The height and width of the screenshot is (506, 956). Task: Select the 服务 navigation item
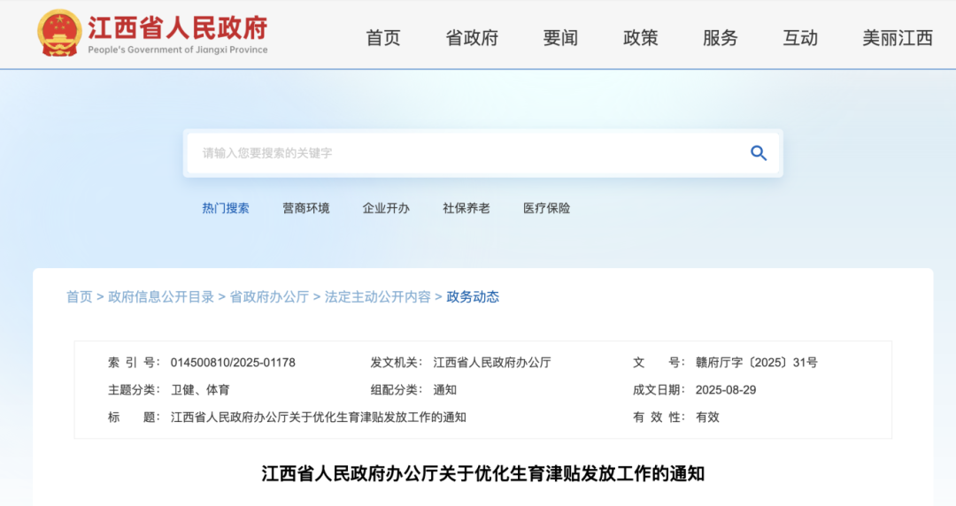click(720, 38)
